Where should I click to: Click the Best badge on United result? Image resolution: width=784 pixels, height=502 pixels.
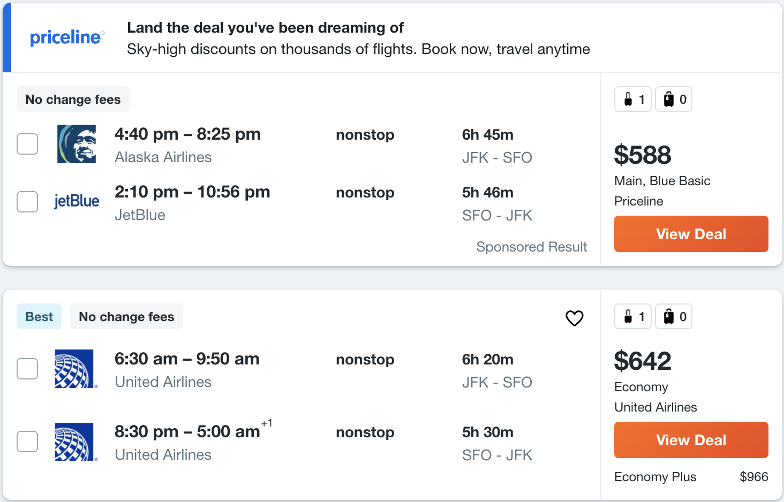click(x=39, y=316)
